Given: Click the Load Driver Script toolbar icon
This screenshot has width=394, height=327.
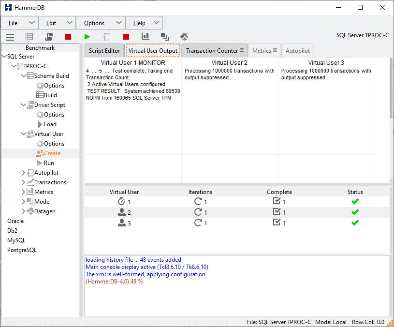Looking at the screenshot, I should coord(49,37).
